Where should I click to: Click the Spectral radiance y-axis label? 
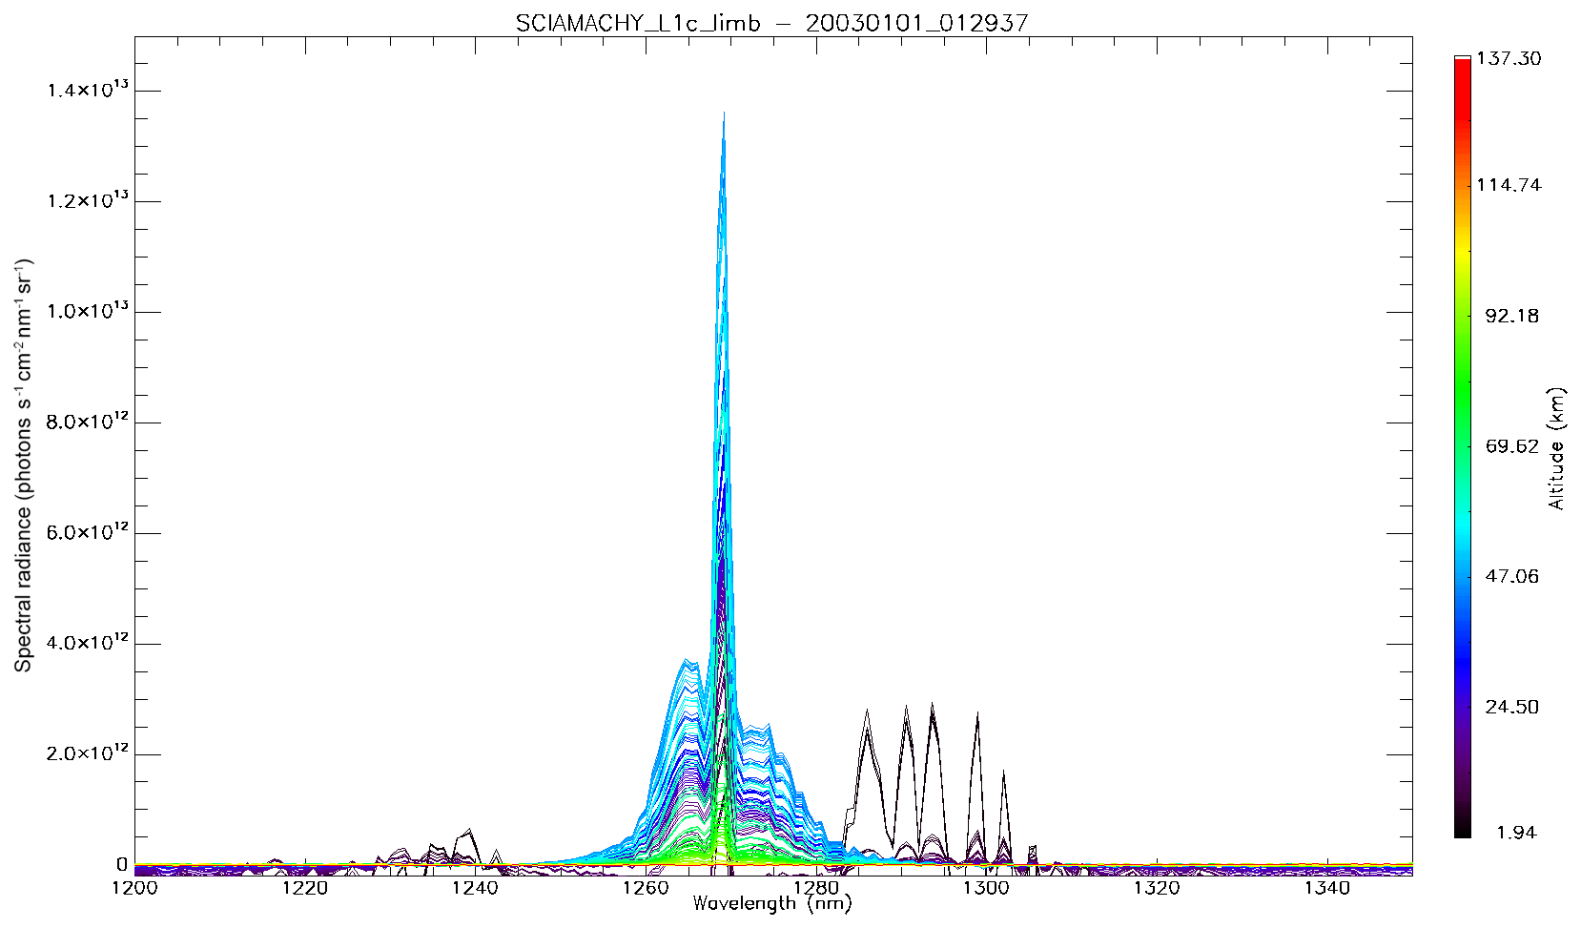[x=24, y=465]
